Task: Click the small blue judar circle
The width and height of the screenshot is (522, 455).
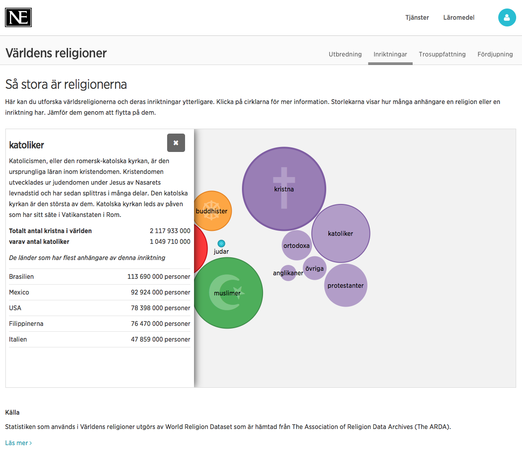Action: [221, 243]
